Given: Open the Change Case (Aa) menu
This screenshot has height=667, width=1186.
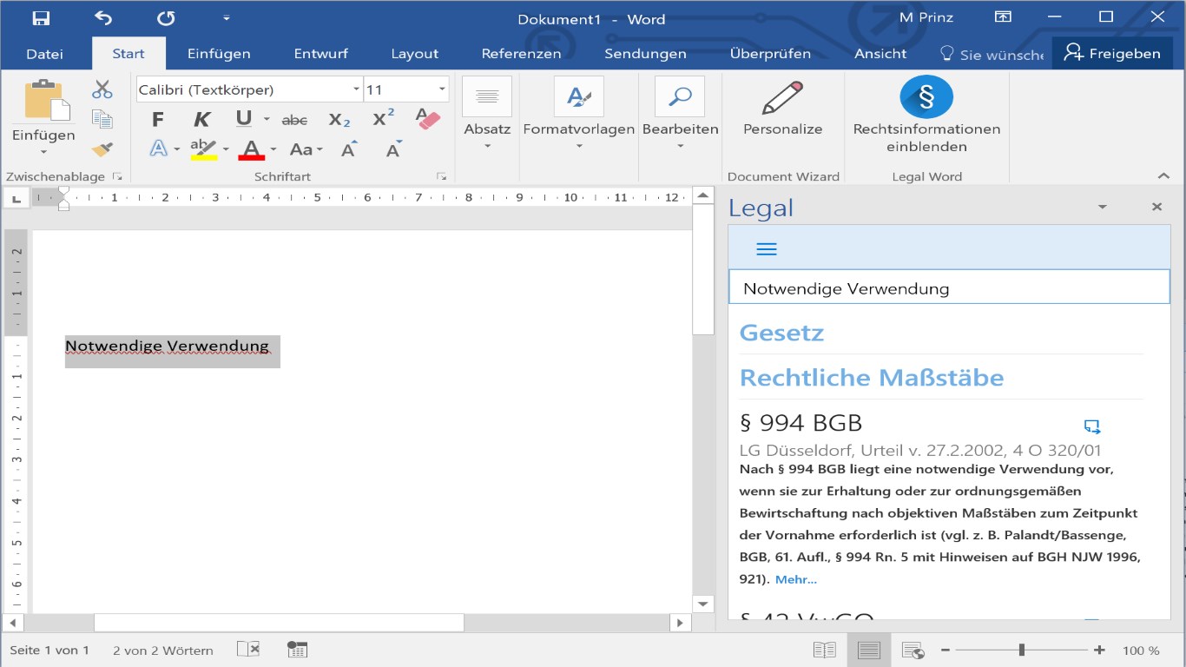Looking at the screenshot, I should coord(305,149).
